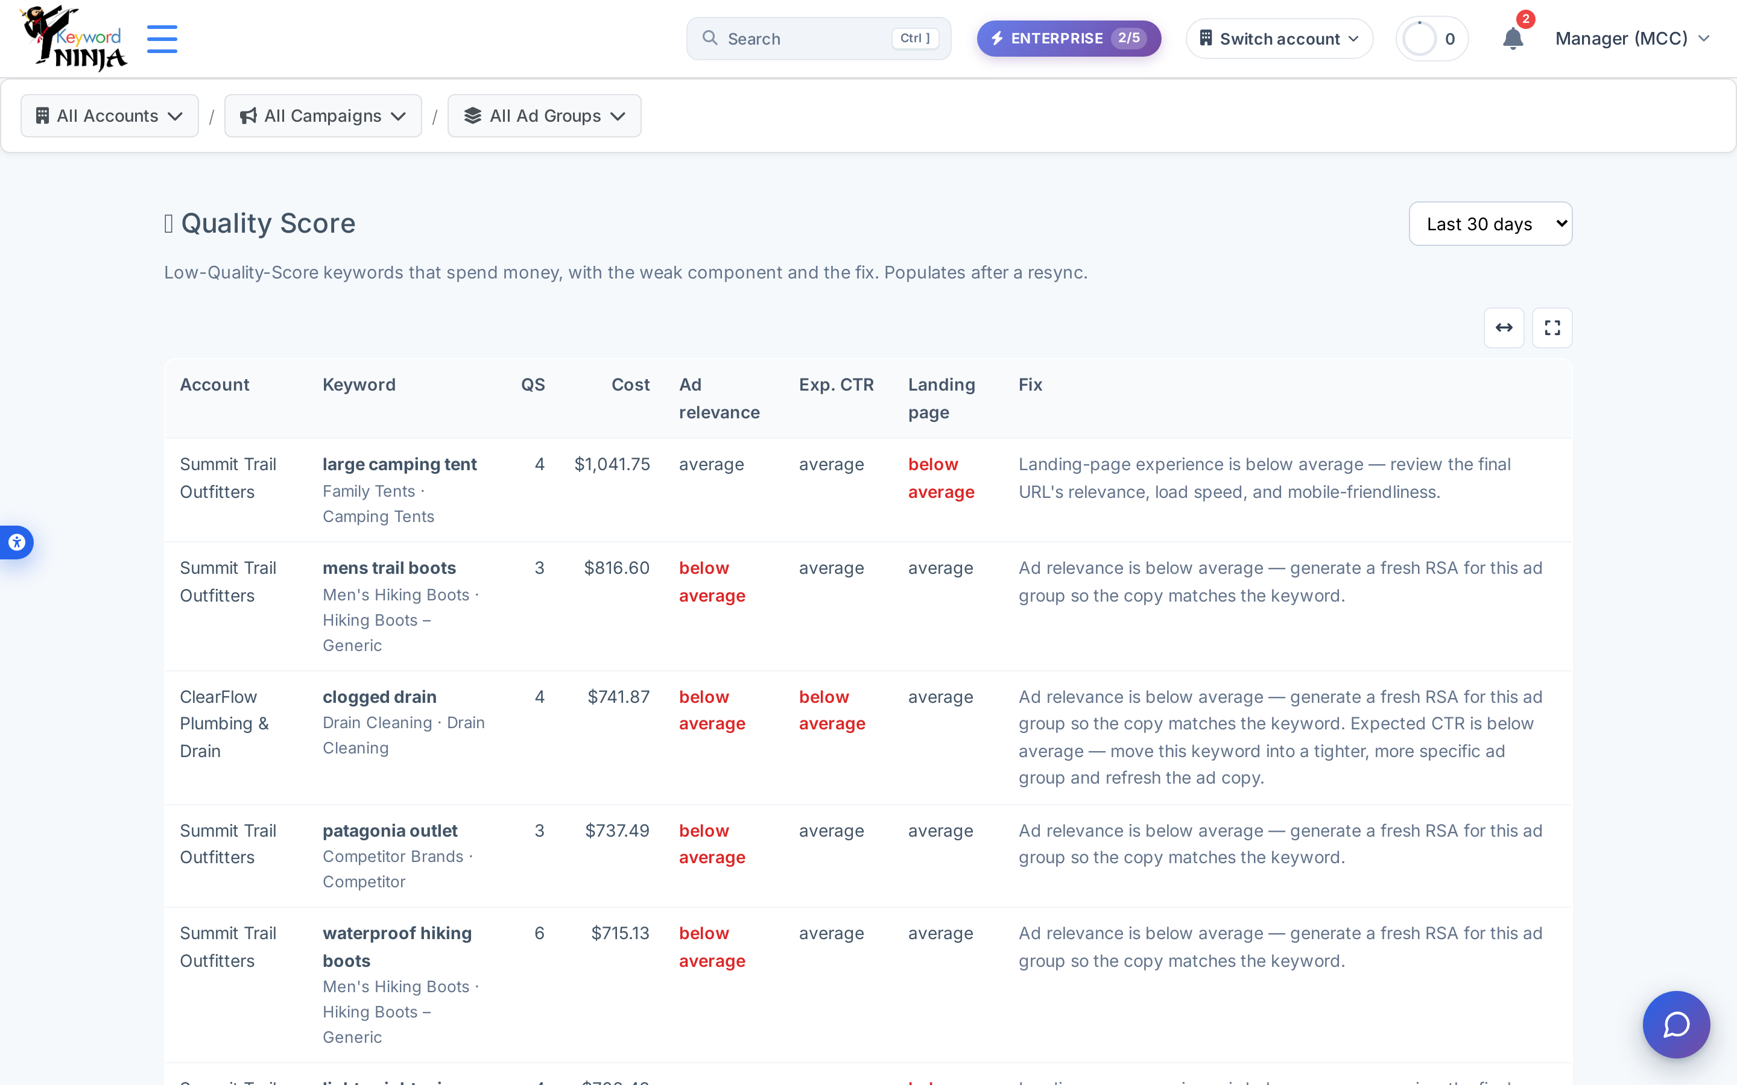1737x1085 pixels.
Task: Open the All Ad Groups filter dropdown
Action: [x=544, y=116]
